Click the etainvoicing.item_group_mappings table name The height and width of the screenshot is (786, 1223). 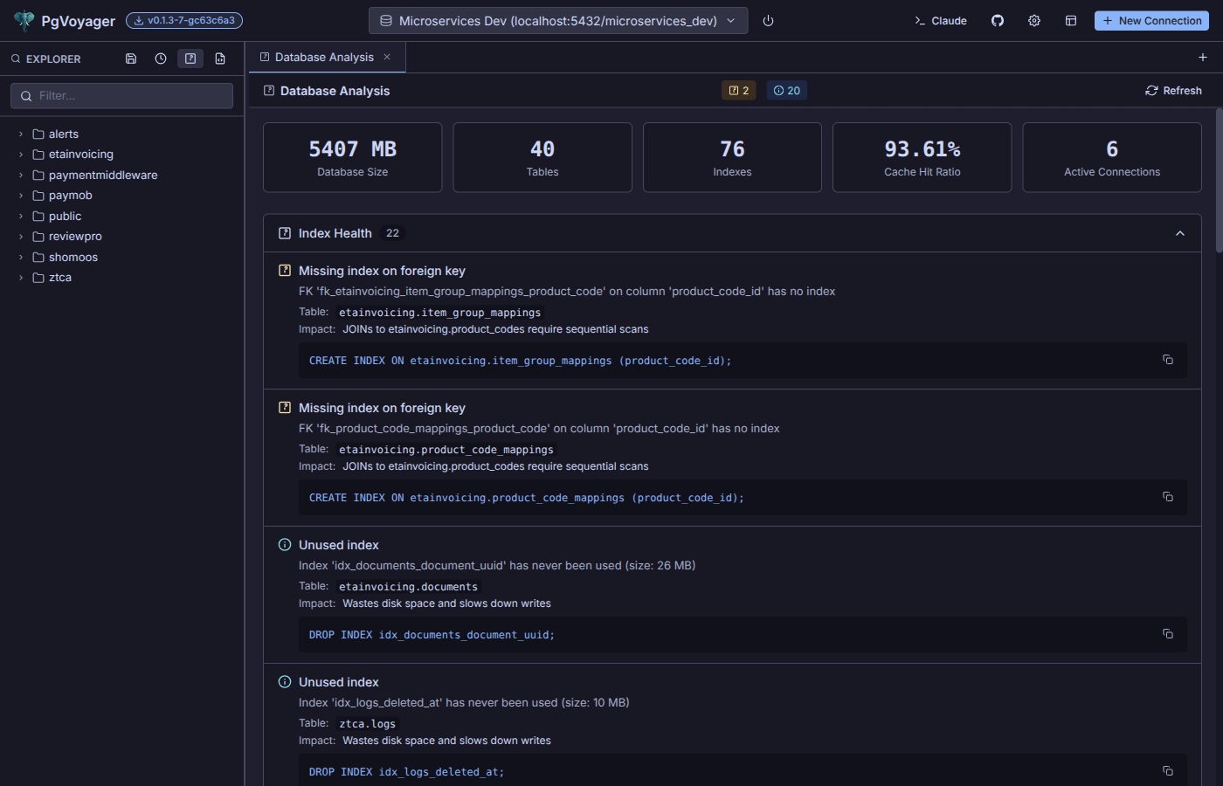[x=439, y=313]
